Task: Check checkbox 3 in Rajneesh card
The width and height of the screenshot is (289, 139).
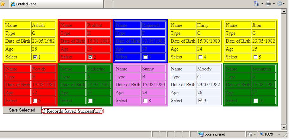Action: click(145, 57)
